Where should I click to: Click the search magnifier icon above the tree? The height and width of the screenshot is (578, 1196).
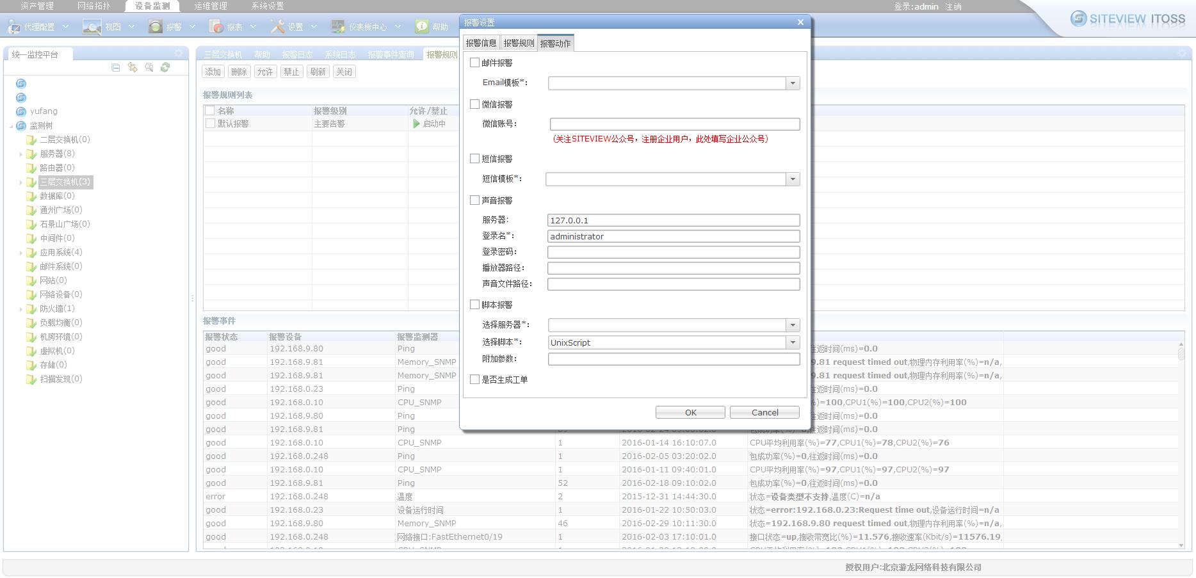coord(149,67)
